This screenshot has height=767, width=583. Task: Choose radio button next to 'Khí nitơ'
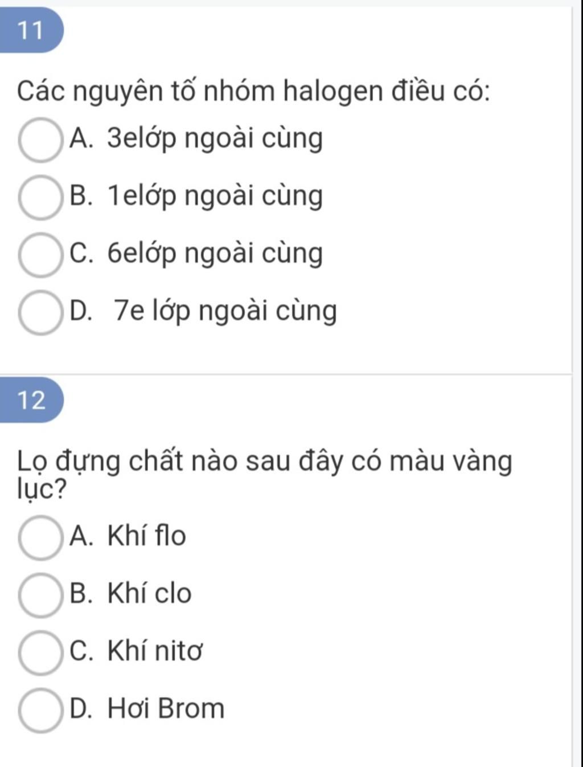pos(40,653)
